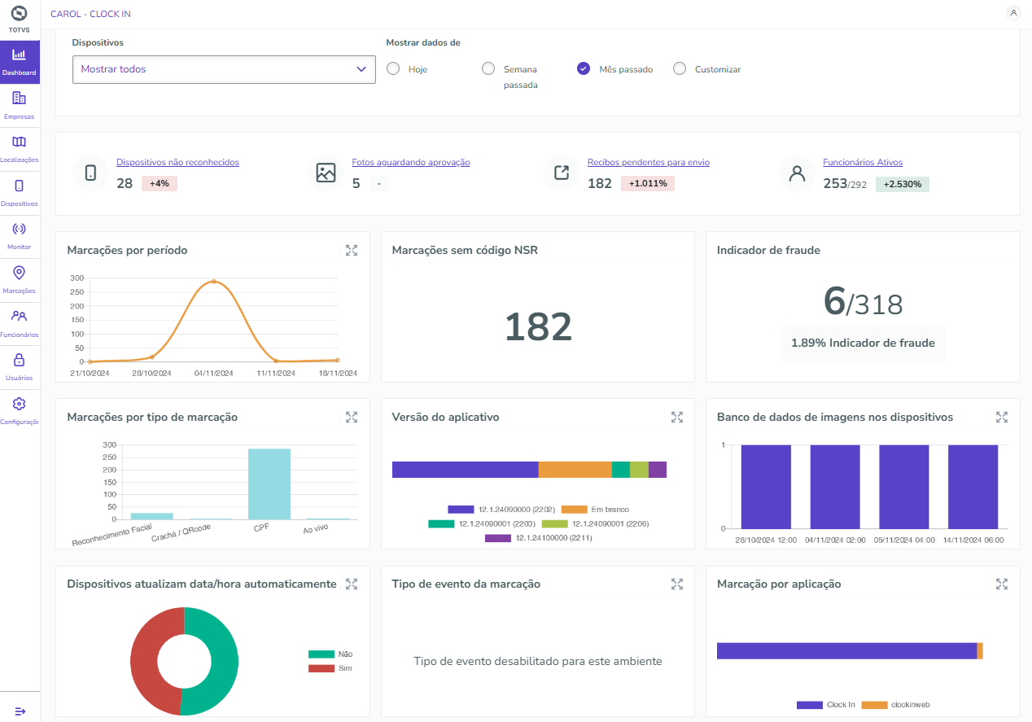The height and width of the screenshot is (722, 1032).
Task: Expand the Versão do aplicativo chart
Action: [676, 417]
